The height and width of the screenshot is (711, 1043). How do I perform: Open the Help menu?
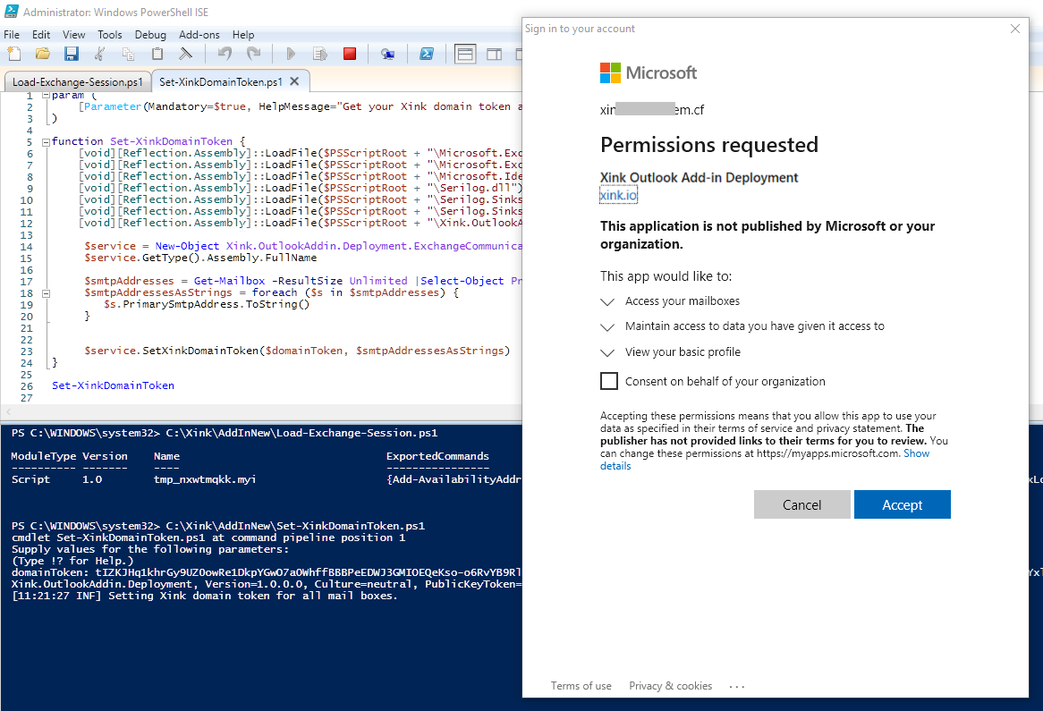pos(242,35)
